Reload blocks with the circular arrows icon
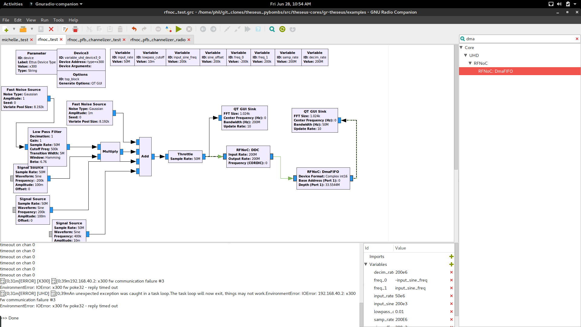Viewport: 581px width, 327px height. tap(282, 29)
